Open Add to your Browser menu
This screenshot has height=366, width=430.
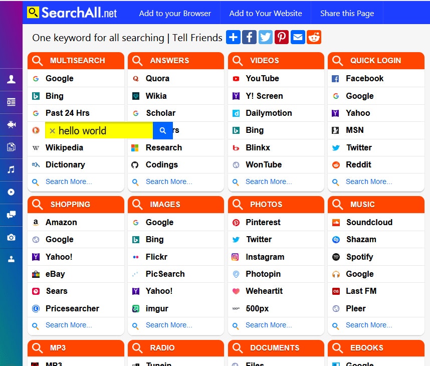point(175,14)
